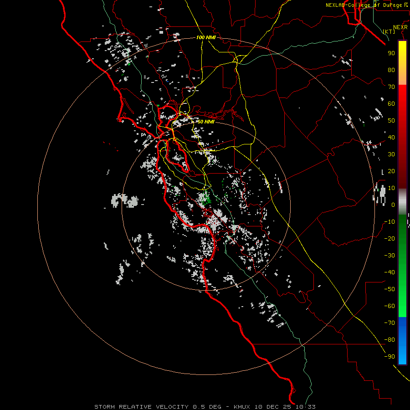Click the NEXR label above the scale

[400, 27]
